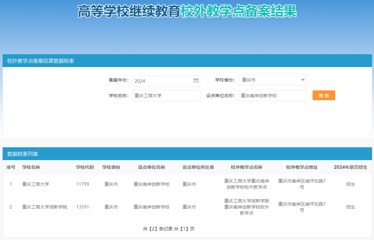Viewport: 374px width, 240px height.
Task: Click the 学校代码 column header
Action: click(85, 167)
